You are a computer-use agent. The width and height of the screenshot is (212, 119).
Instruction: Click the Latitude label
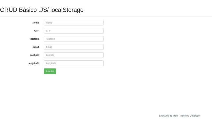click(x=34, y=55)
